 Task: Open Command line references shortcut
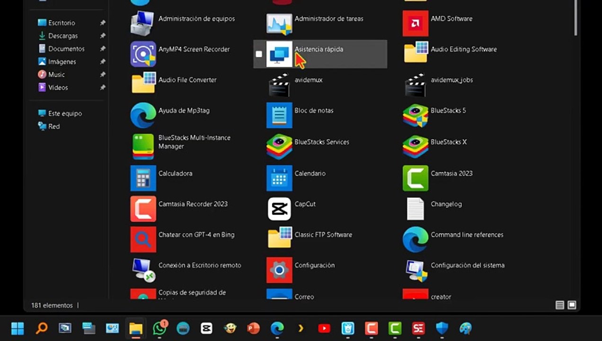point(415,240)
